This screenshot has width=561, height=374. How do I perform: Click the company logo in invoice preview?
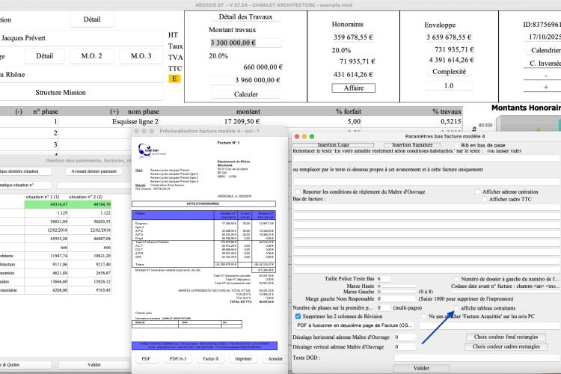[152, 150]
